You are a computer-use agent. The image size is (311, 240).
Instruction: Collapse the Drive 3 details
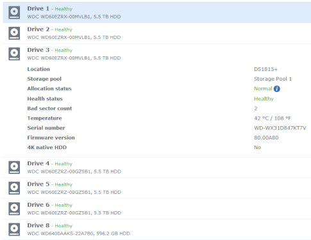click(156, 54)
